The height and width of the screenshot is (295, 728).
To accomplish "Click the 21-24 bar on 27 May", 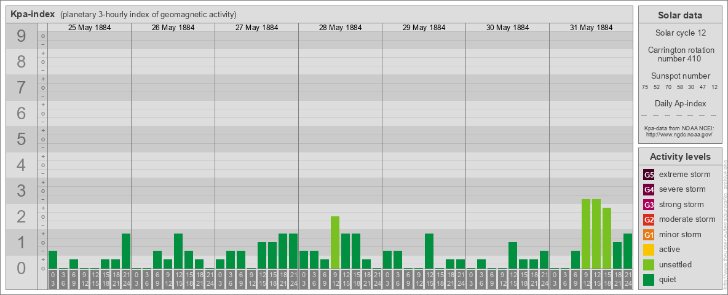I will click(x=293, y=251).
